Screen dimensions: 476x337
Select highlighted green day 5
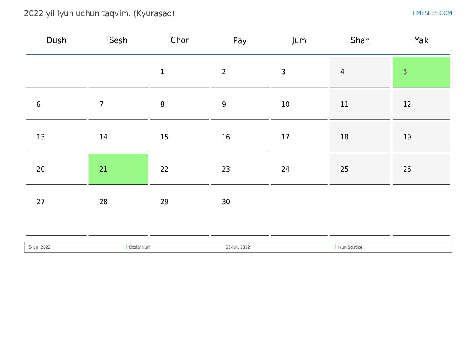coord(421,72)
